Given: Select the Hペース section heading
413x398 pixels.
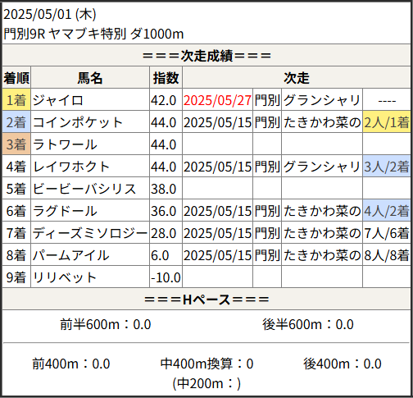Looking at the screenshot, I should (x=206, y=300).
